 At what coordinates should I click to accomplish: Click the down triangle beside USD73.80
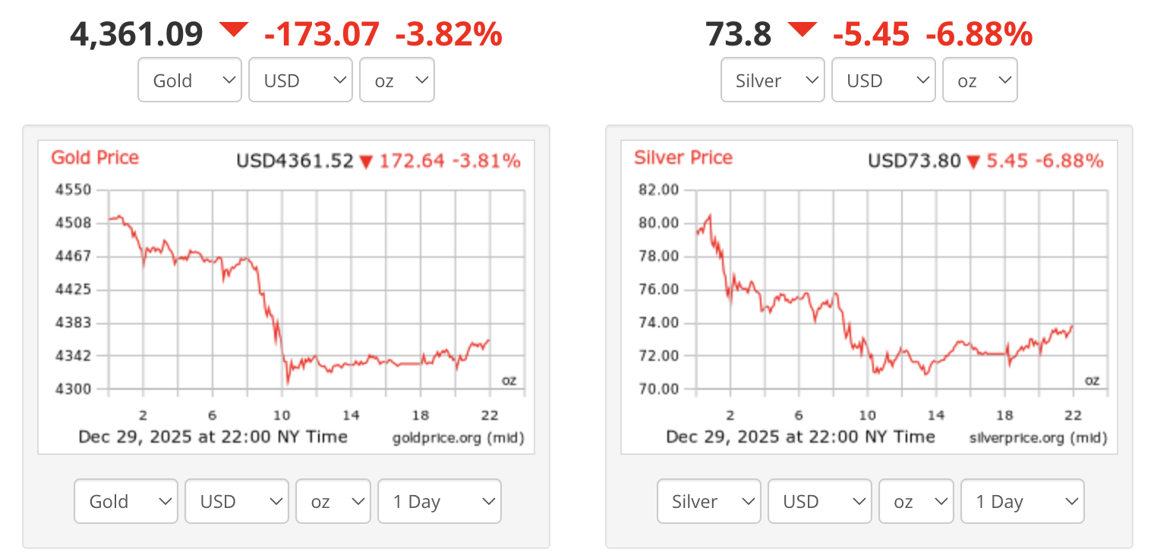tap(974, 160)
